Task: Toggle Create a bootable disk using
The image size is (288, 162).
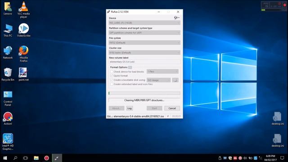Action: (x=112, y=80)
